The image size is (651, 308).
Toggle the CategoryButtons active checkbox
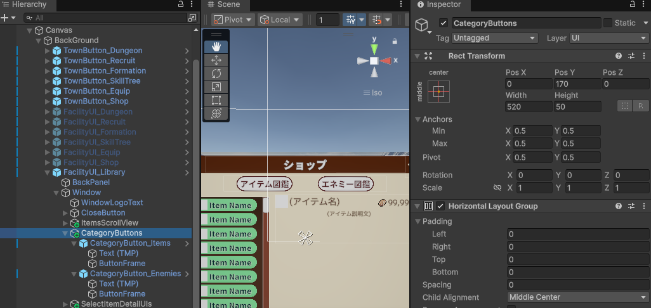tap(443, 23)
